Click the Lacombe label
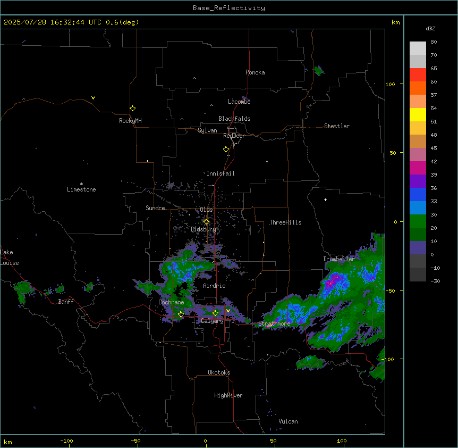The width and height of the screenshot is (458, 448). click(239, 102)
